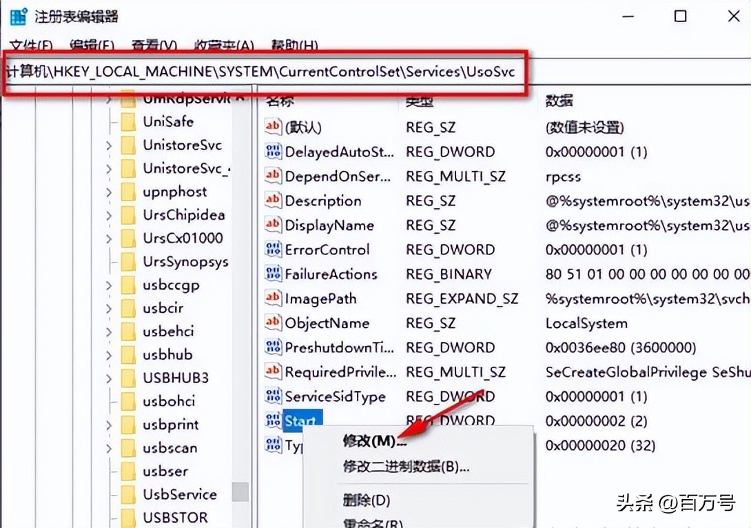Click the USBHUB3 folder icon

click(x=128, y=378)
